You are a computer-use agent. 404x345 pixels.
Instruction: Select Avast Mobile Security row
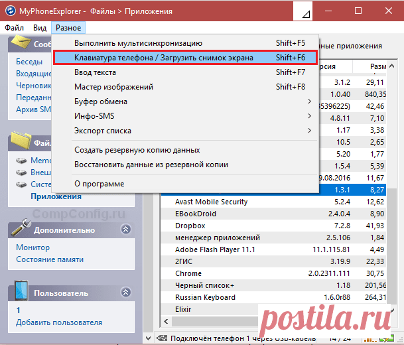click(273, 202)
